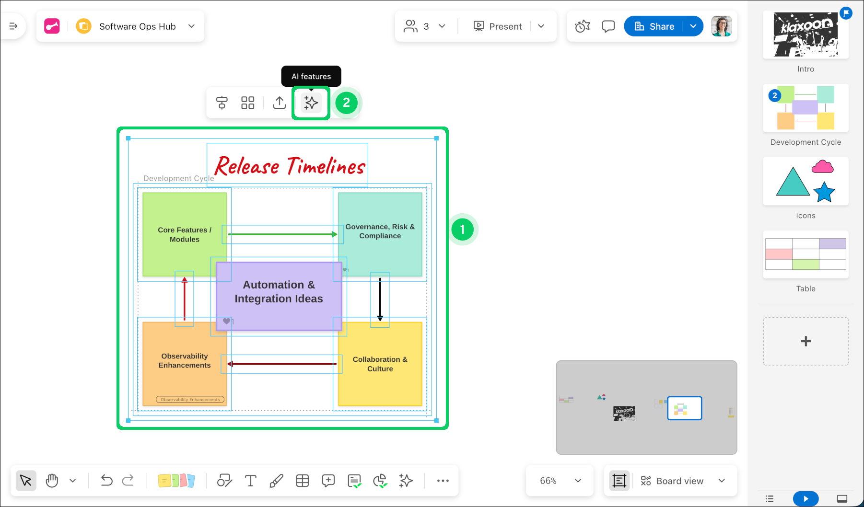Pick the colored sticky notes swatch
Image resolution: width=864 pixels, height=507 pixels.
click(x=176, y=481)
